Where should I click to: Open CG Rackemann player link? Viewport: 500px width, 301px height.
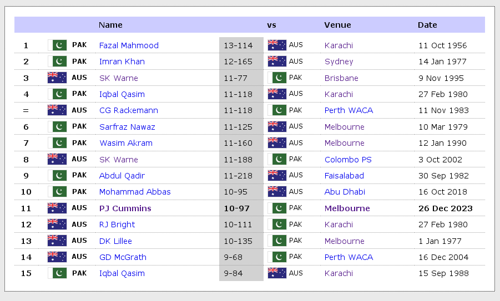pyautogui.click(x=129, y=110)
